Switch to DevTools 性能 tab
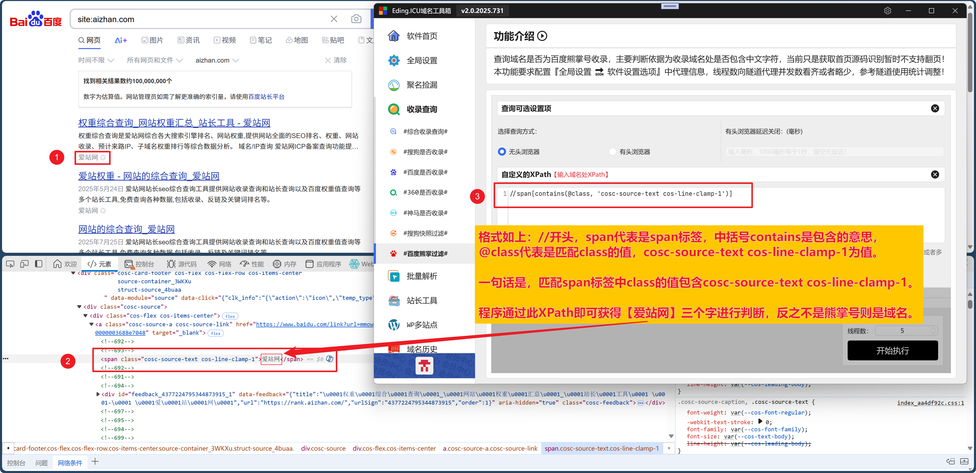Viewport: 976px width, 473px height. 252,264
